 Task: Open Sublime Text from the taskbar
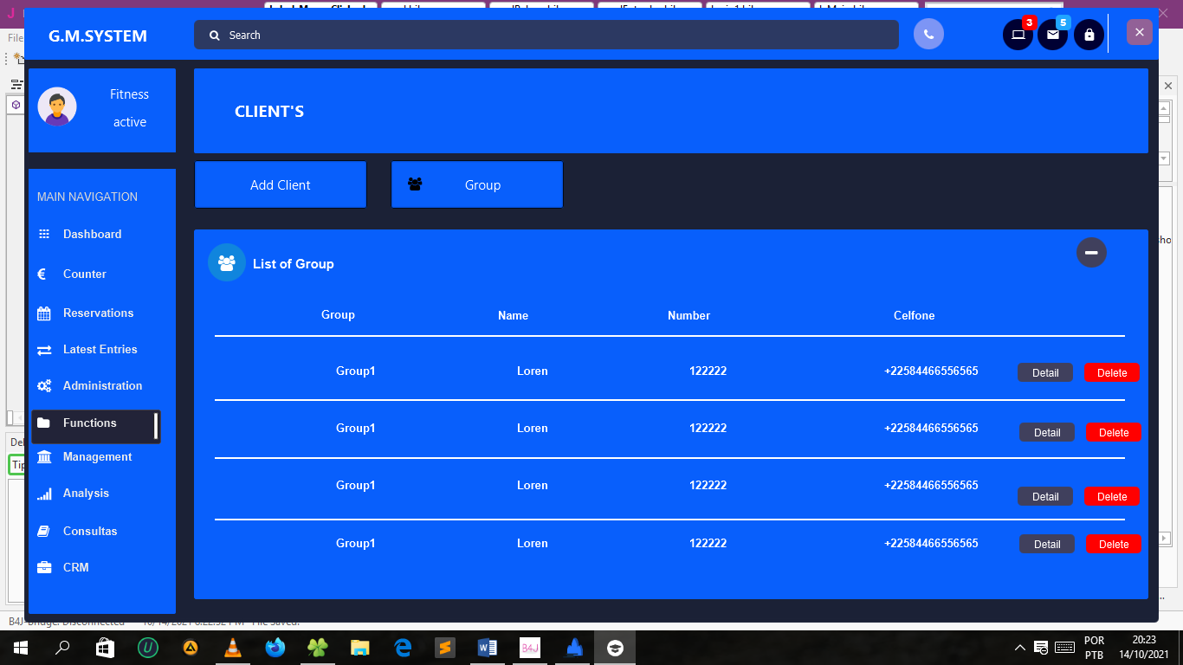point(444,648)
